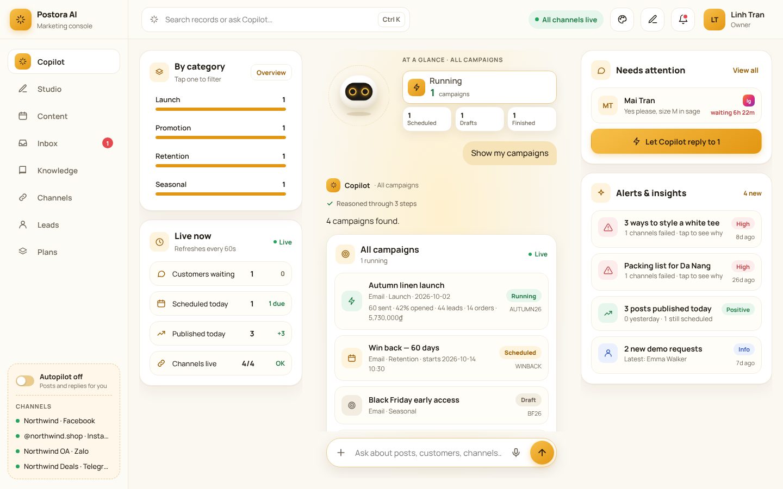The width and height of the screenshot is (783, 489).
Task: Click the Drafts count tile
Action: point(480,119)
